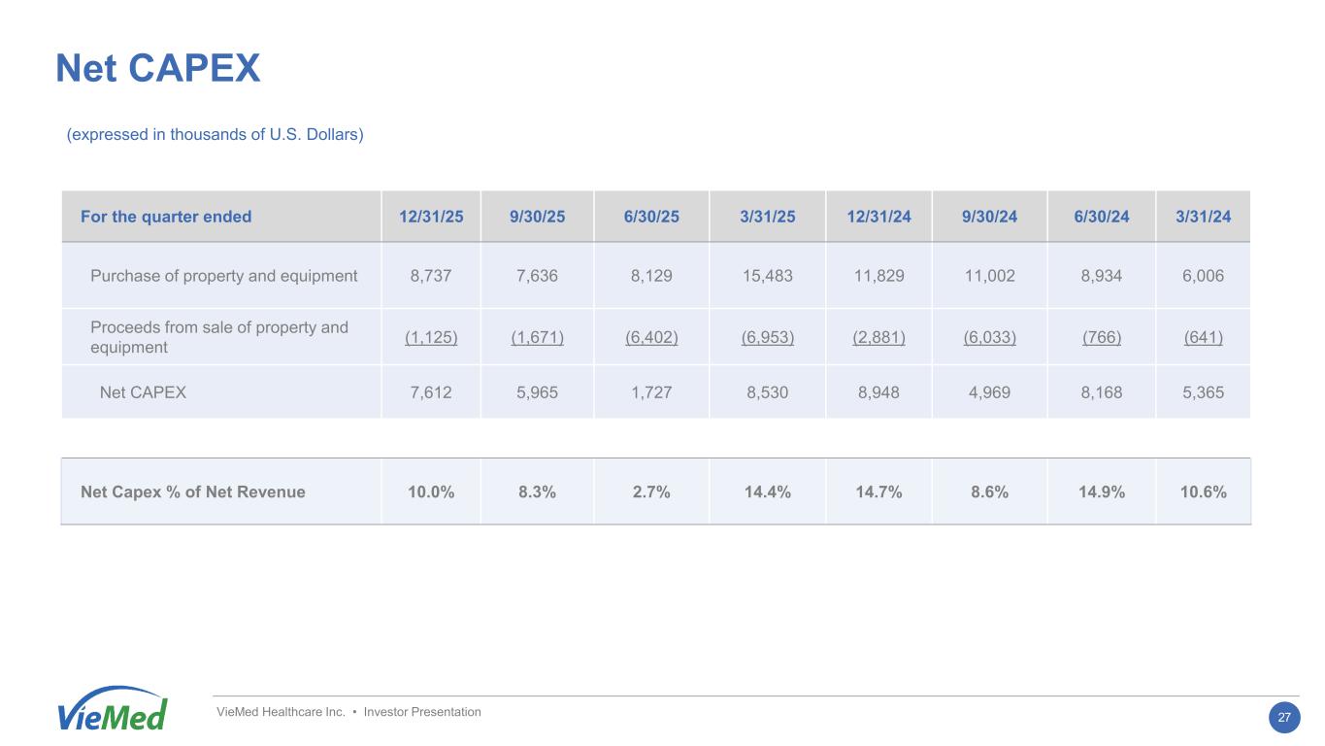This screenshot has width=1325, height=746.
Task: Click the Net CAPEX slide title
Action: [158, 69]
